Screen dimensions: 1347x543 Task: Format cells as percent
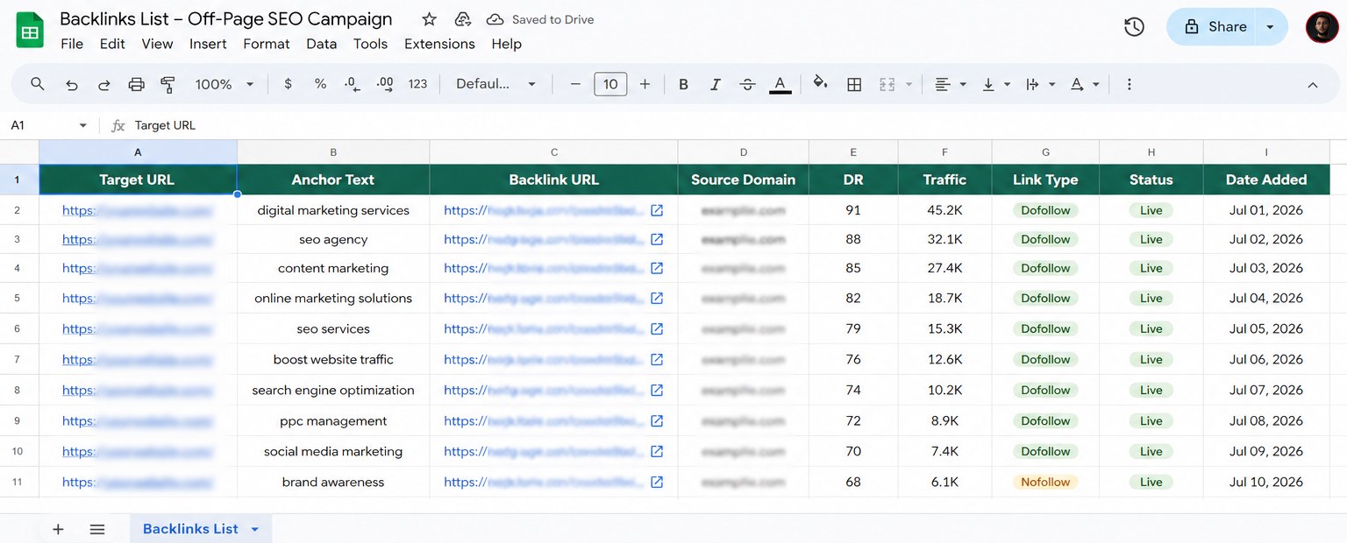tap(320, 84)
